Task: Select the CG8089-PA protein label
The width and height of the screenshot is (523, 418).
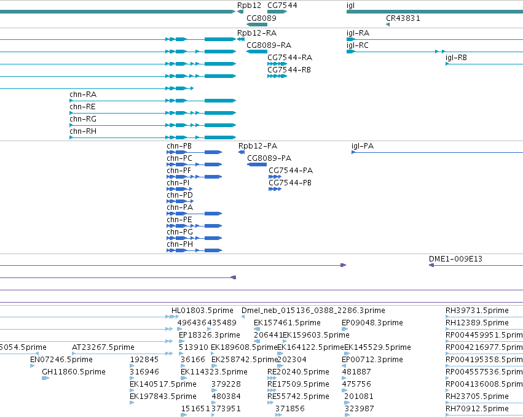Action: click(x=269, y=158)
